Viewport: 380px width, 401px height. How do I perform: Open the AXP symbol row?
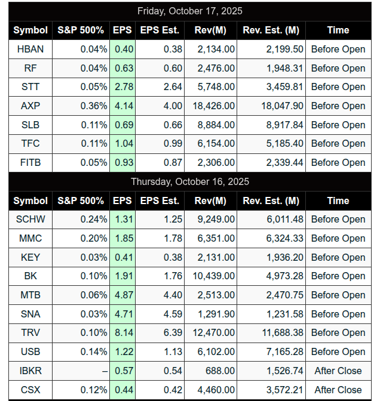point(30,106)
